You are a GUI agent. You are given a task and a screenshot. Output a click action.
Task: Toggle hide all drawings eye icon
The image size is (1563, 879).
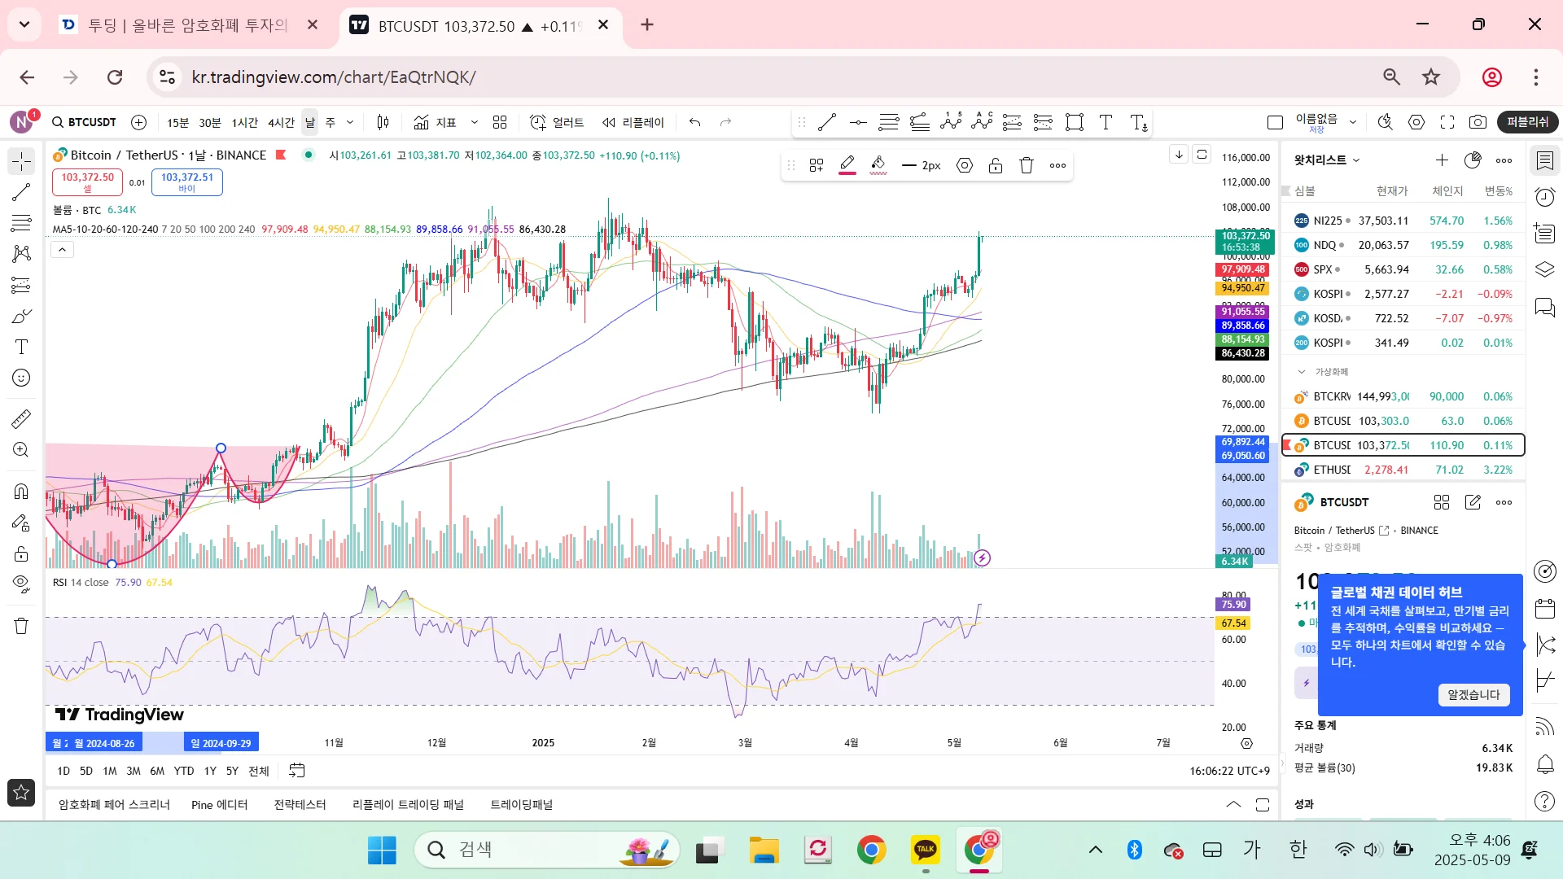click(21, 584)
